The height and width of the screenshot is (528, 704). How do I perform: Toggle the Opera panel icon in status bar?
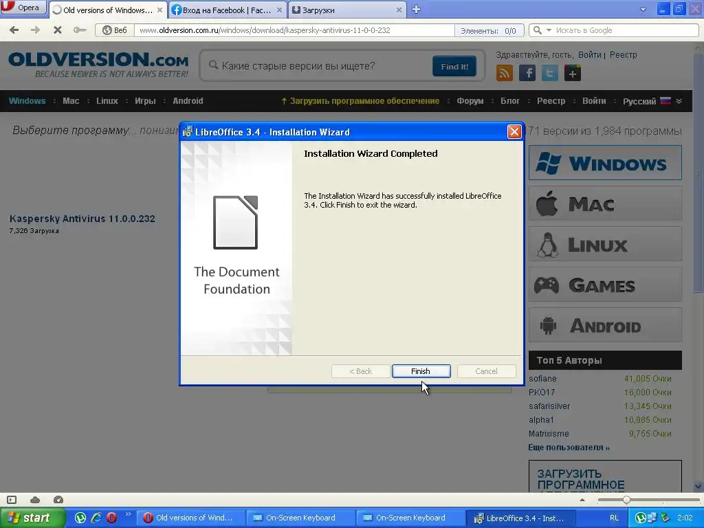click(12, 500)
